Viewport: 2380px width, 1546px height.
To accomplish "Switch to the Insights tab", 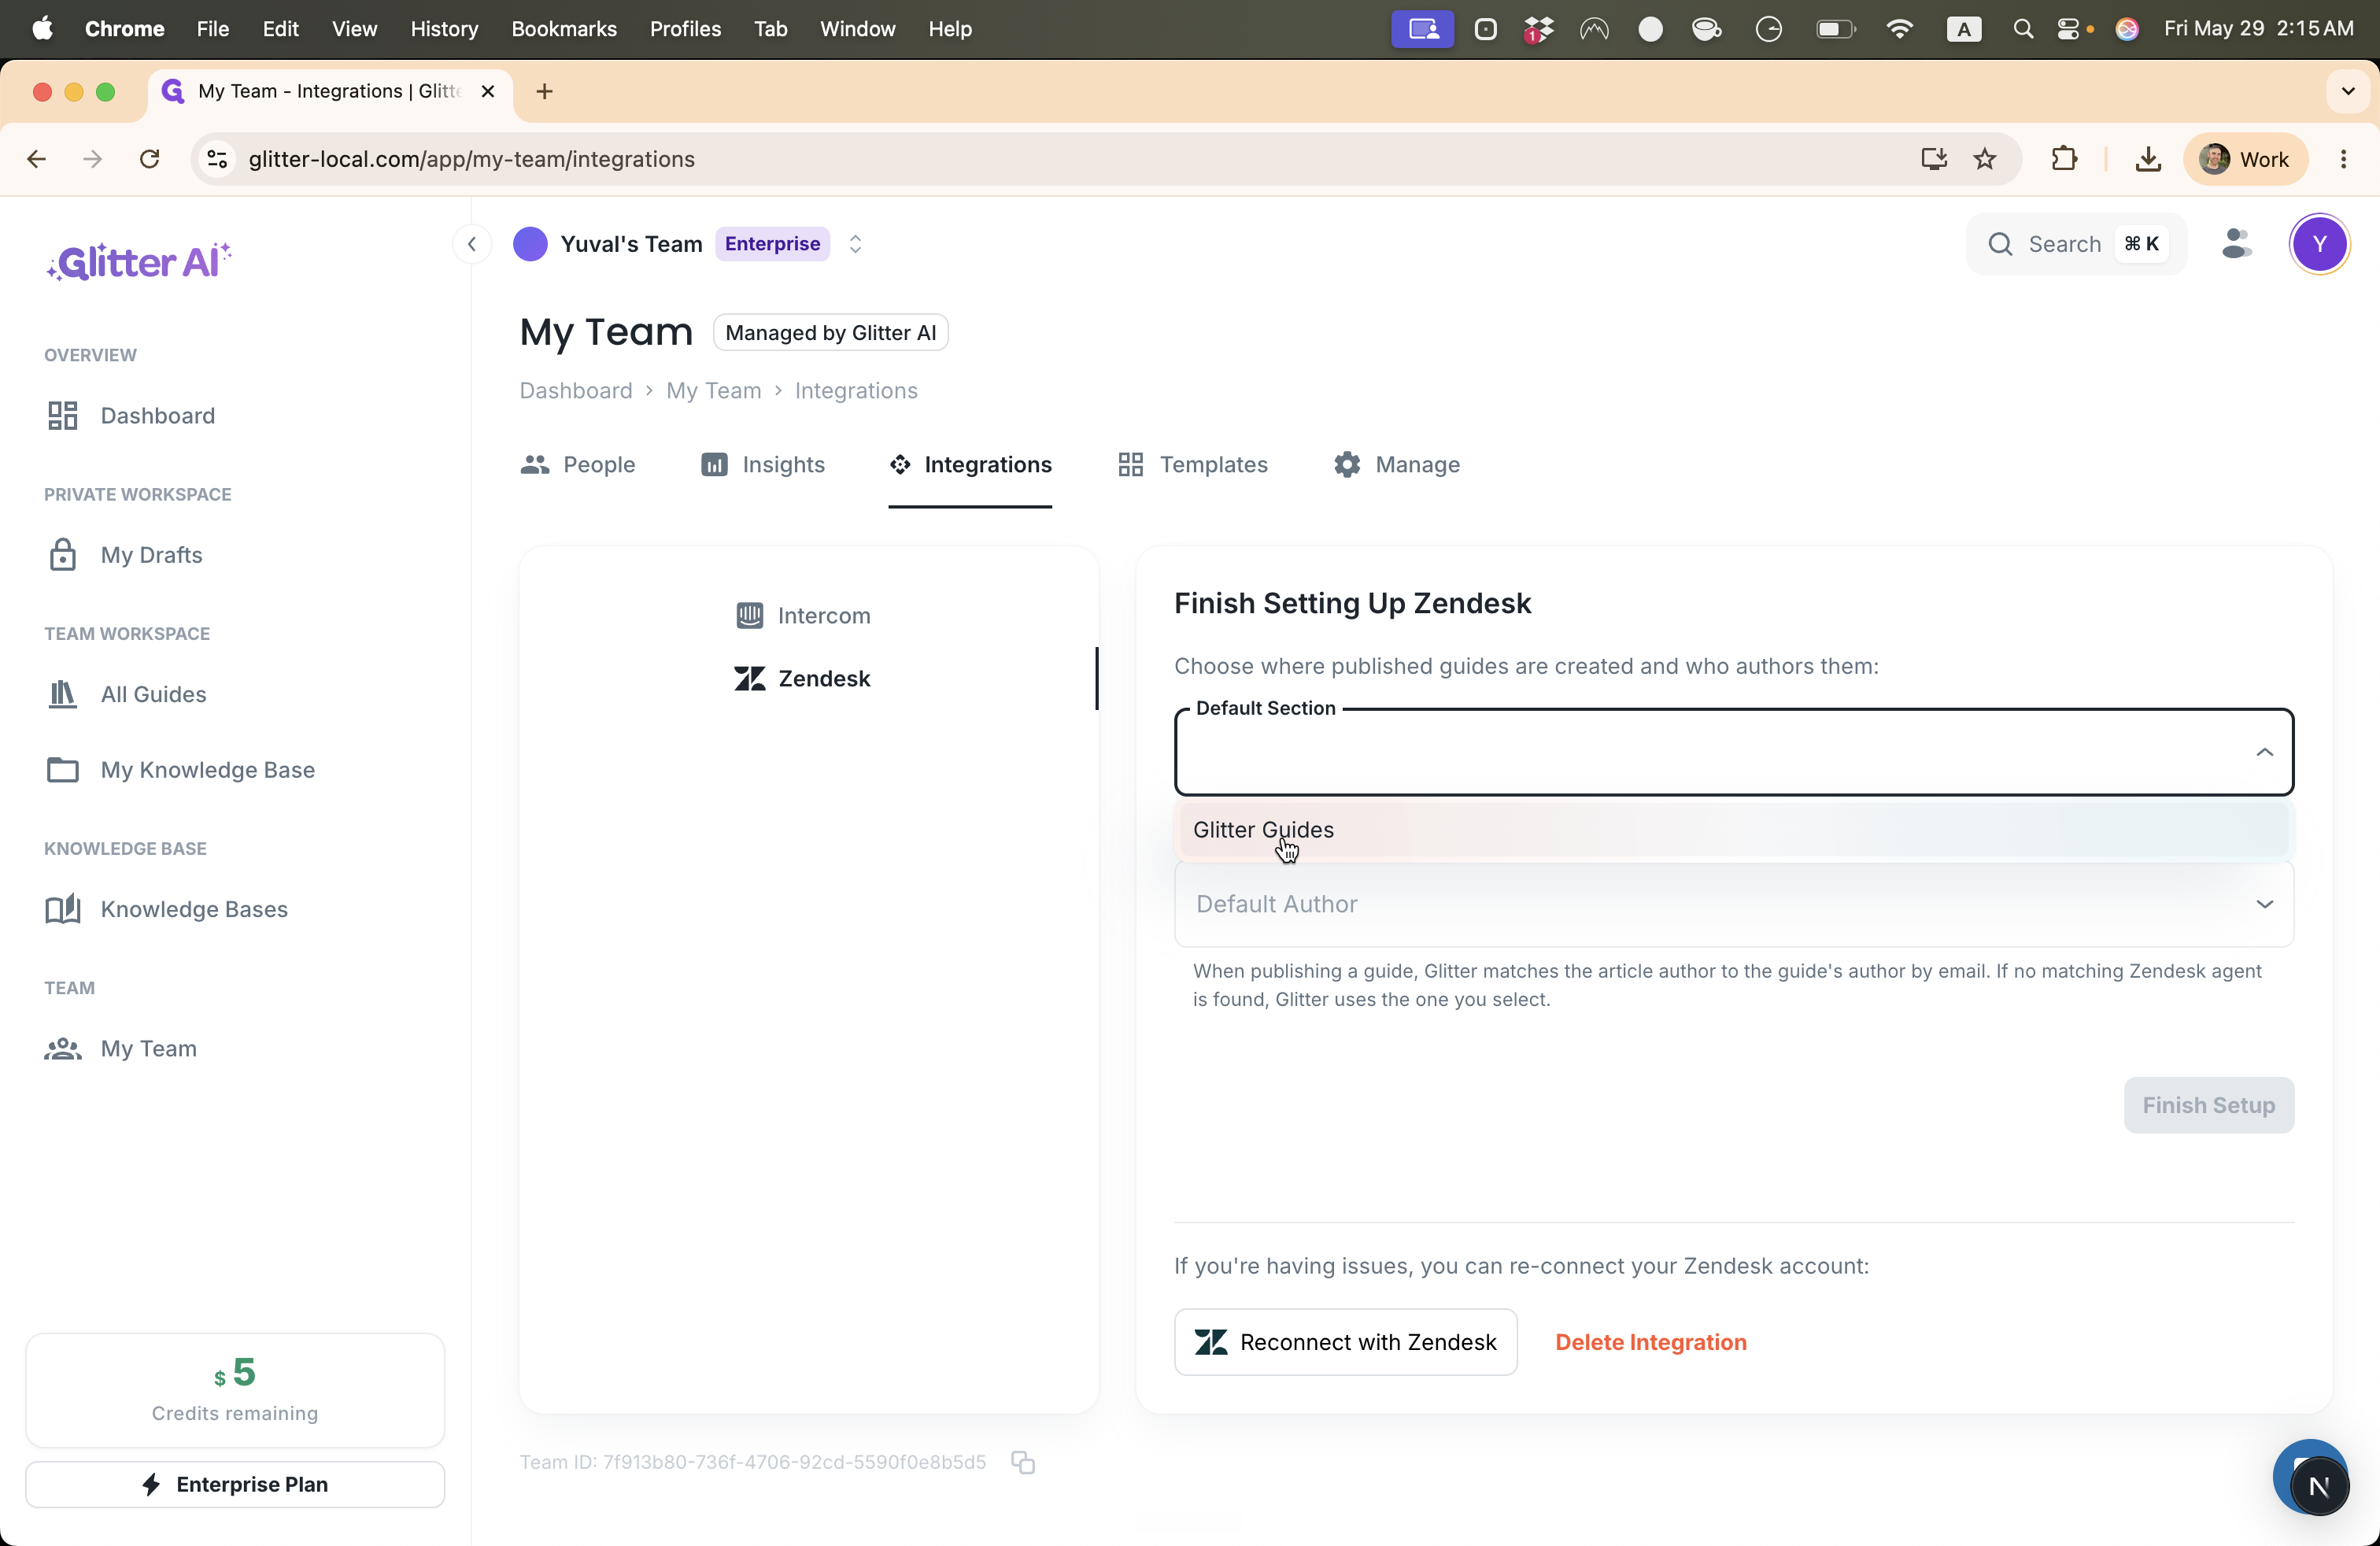I will tap(763, 465).
